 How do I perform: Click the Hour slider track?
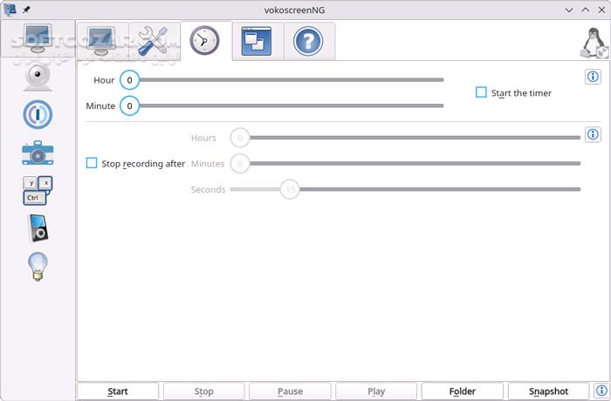282,80
